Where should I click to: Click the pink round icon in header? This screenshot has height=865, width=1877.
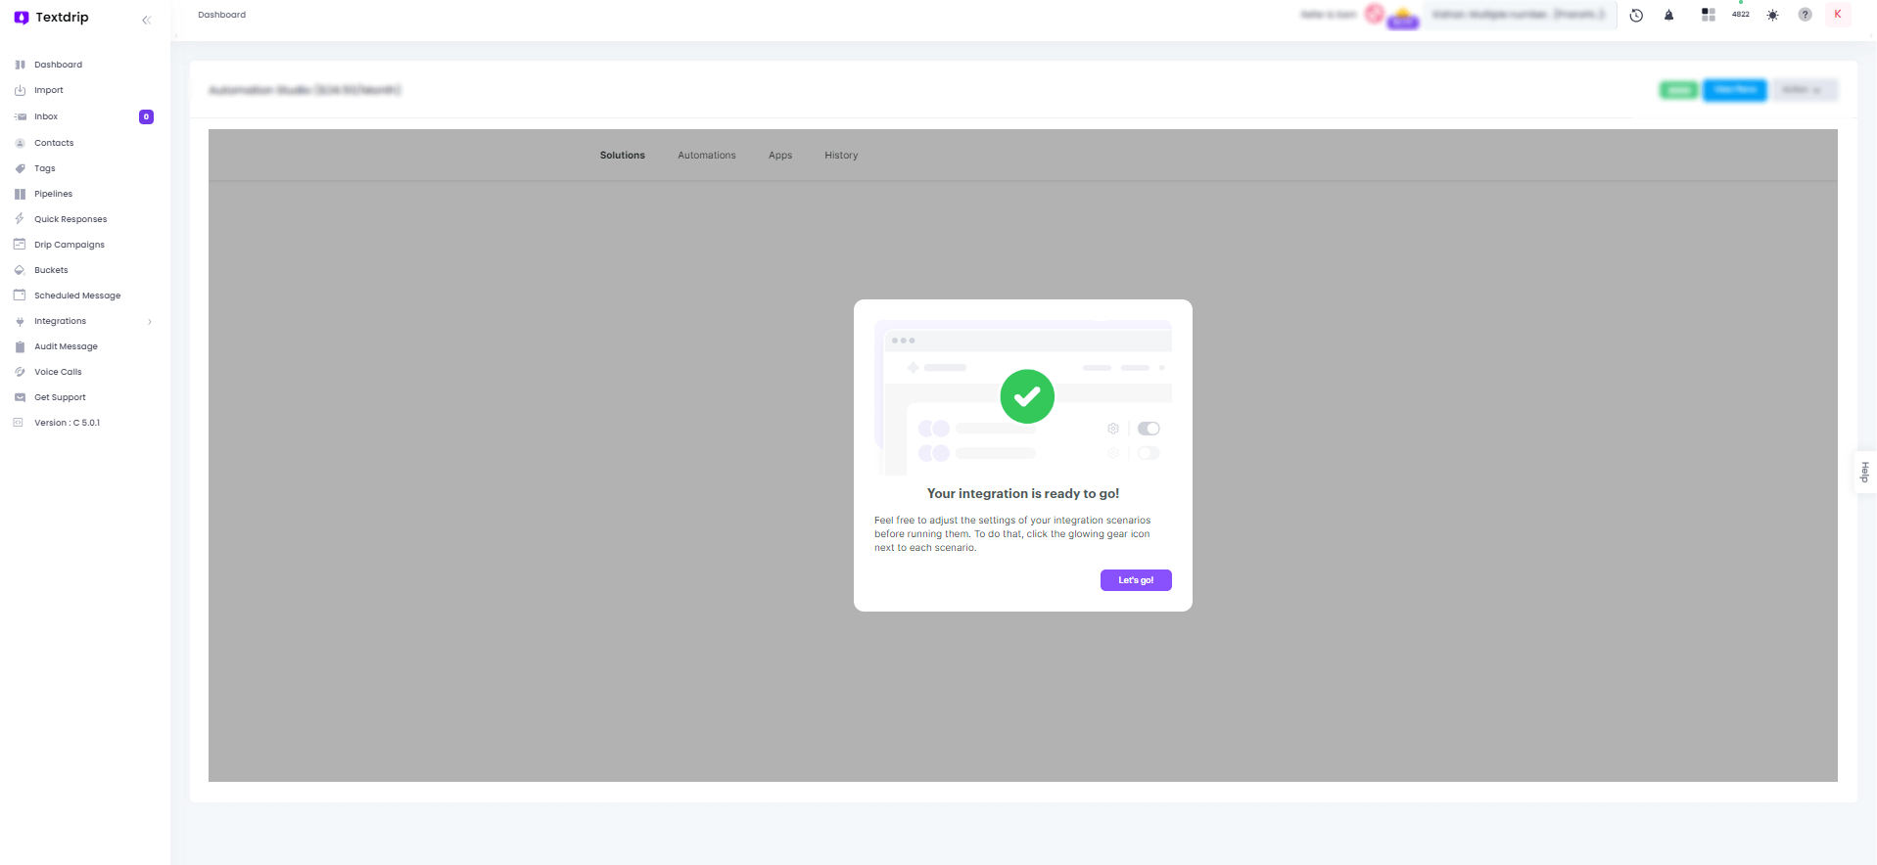pyautogui.click(x=1375, y=14)
